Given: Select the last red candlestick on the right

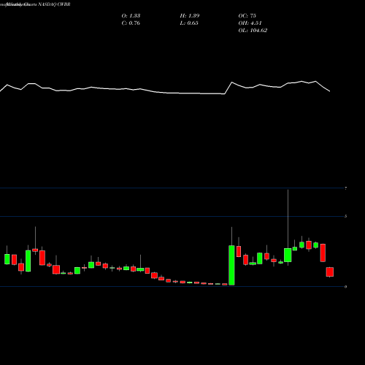Looking at the screenshot, I should [x=330, y=272].
